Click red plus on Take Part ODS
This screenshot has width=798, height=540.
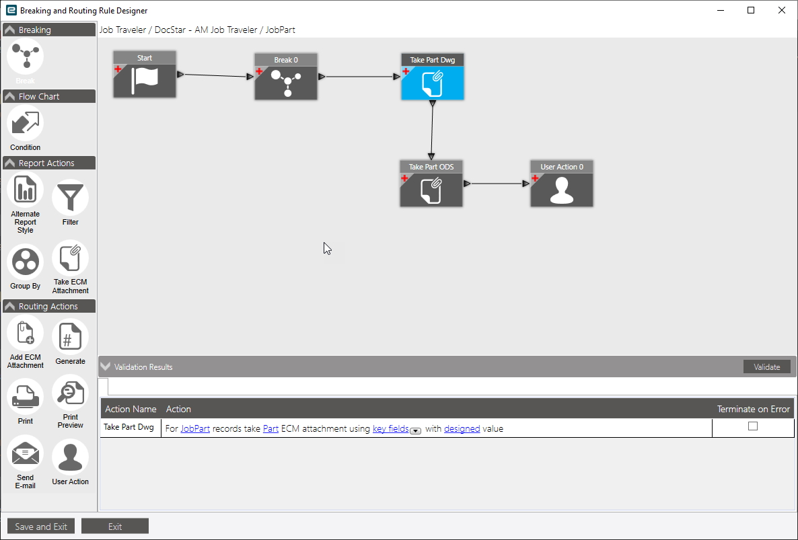404,178
